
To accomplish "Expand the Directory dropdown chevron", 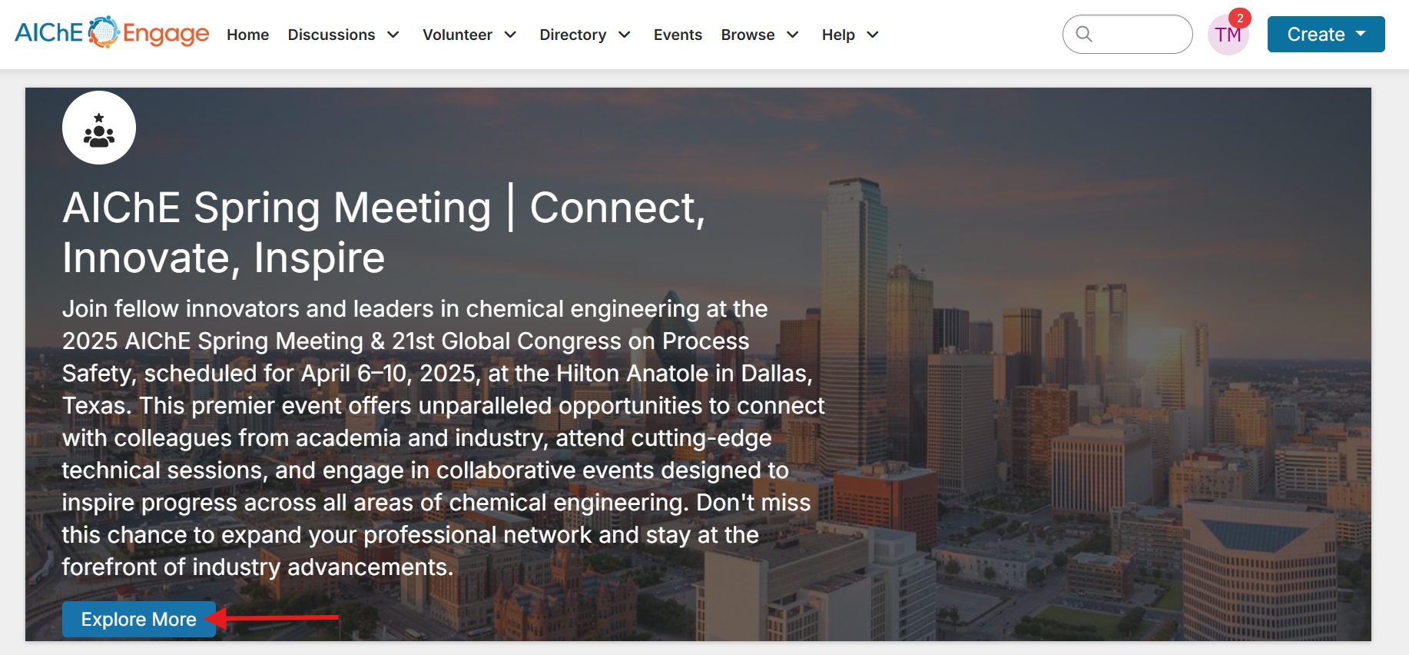I will click(x=625, y=35).
